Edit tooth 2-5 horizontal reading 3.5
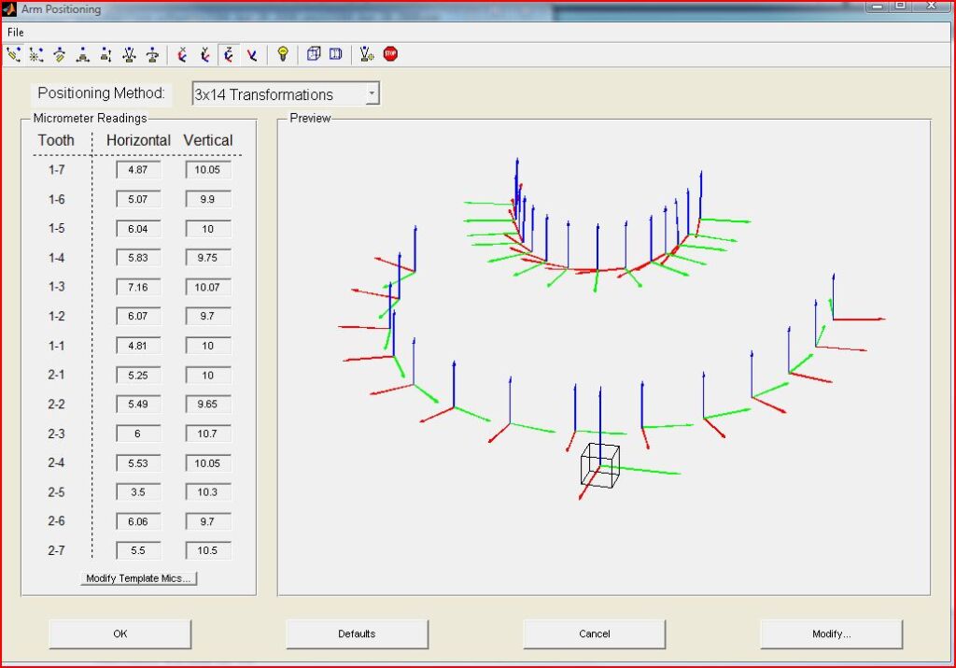This screenshot has height=668, width=956. 138,491
